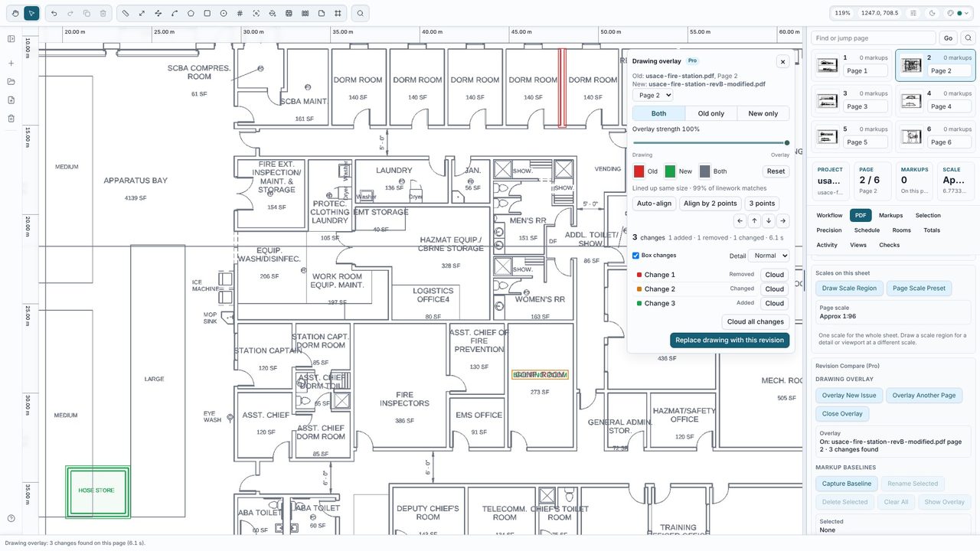
Task: Open the sliders settings icon
Action: [913, 13]
